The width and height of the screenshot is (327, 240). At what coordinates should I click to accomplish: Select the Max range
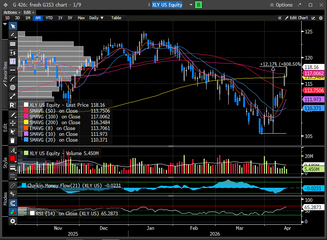(x=81, y=18)
